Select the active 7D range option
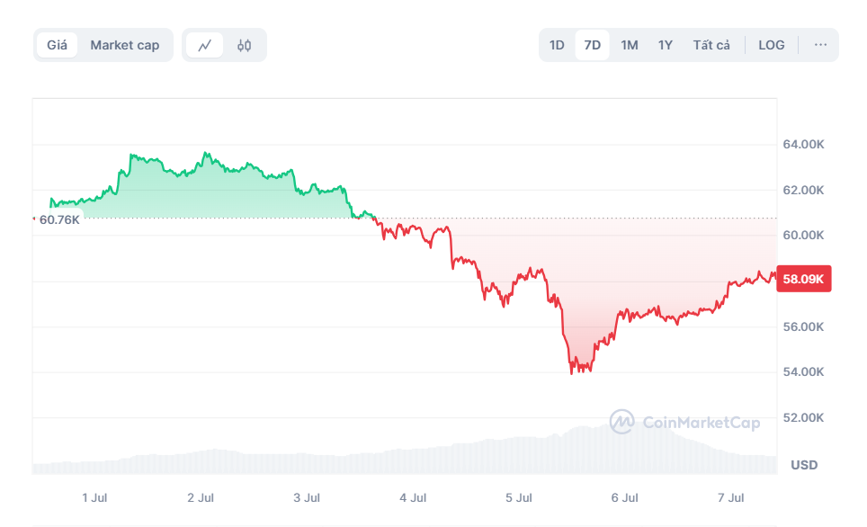The width and height of the screenshot is (867, 527). [591, 44]
